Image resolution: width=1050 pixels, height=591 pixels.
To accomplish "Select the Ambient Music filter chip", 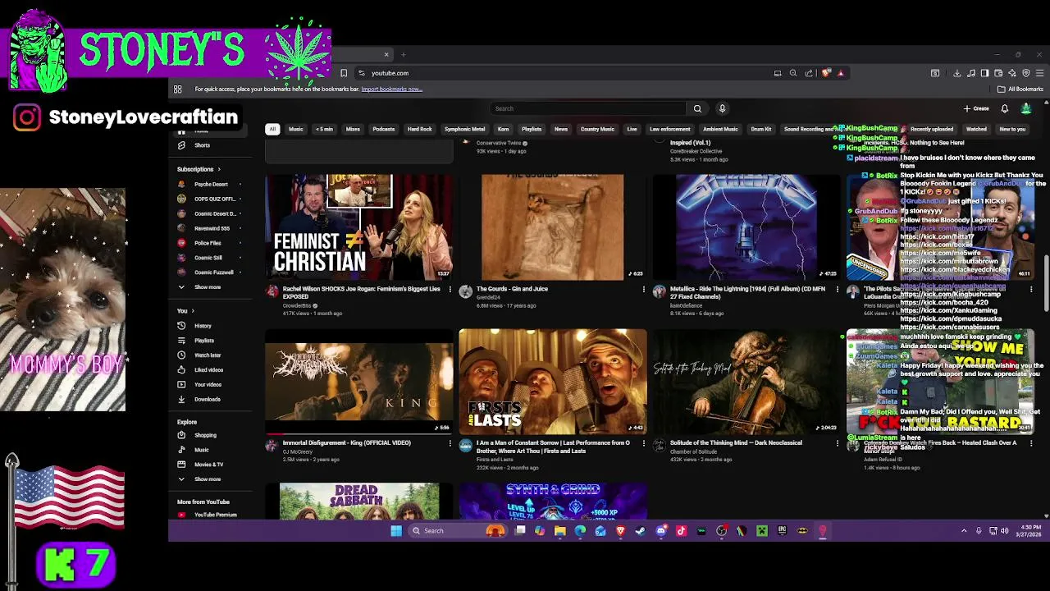I will 720,129.
